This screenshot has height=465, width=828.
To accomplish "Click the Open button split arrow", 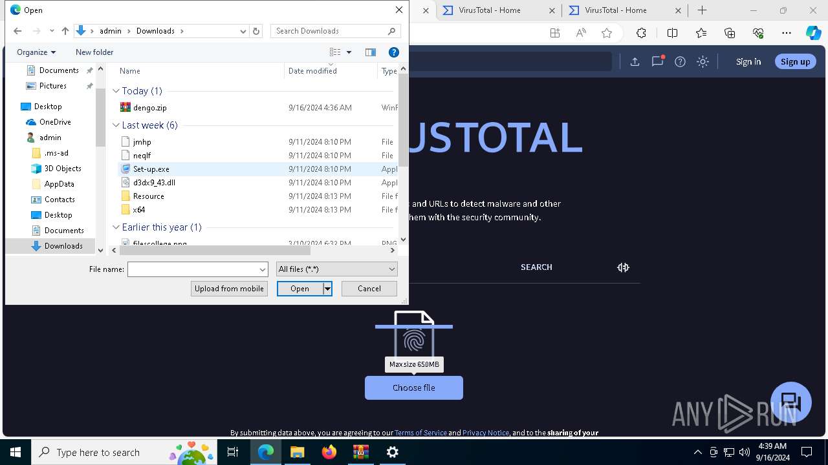I will [x=327, y=289].
